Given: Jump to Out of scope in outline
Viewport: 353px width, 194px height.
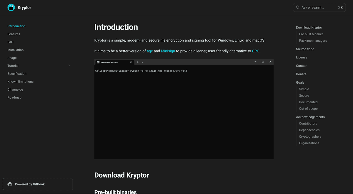Looking at the screenshot, I should 308,109.
